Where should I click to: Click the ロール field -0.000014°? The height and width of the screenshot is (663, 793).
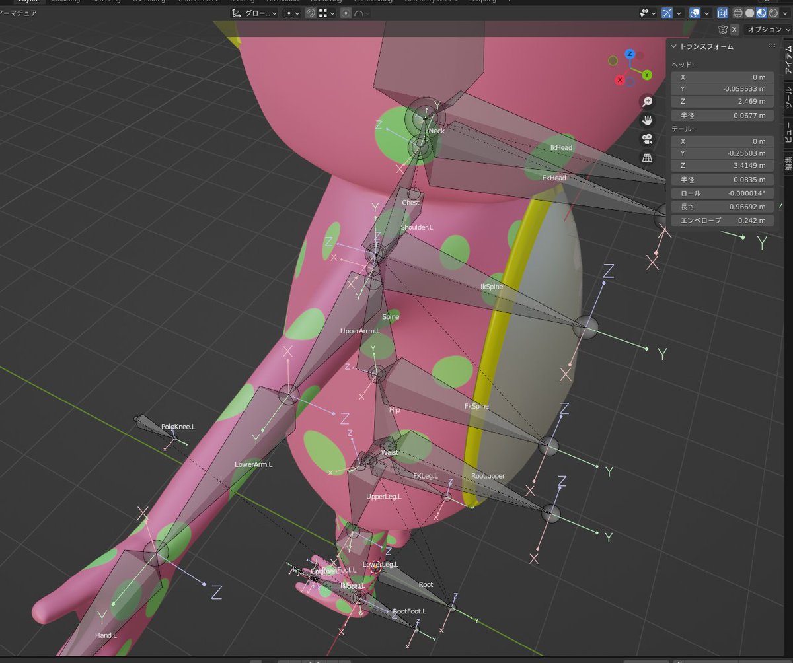[722, 193]
